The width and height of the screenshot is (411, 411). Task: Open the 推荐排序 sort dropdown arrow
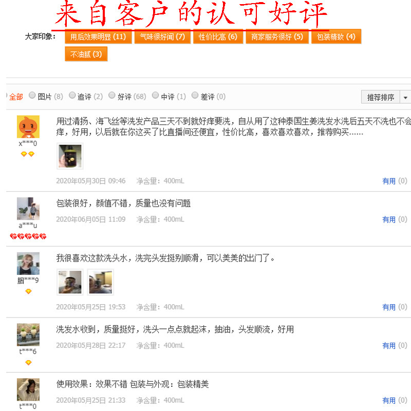405,97
